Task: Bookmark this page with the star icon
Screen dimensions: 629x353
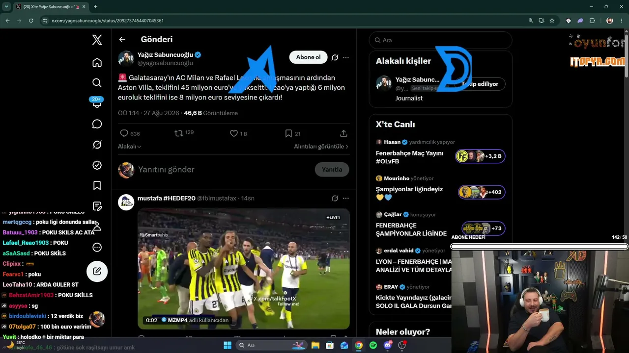Action: point(552,21)
